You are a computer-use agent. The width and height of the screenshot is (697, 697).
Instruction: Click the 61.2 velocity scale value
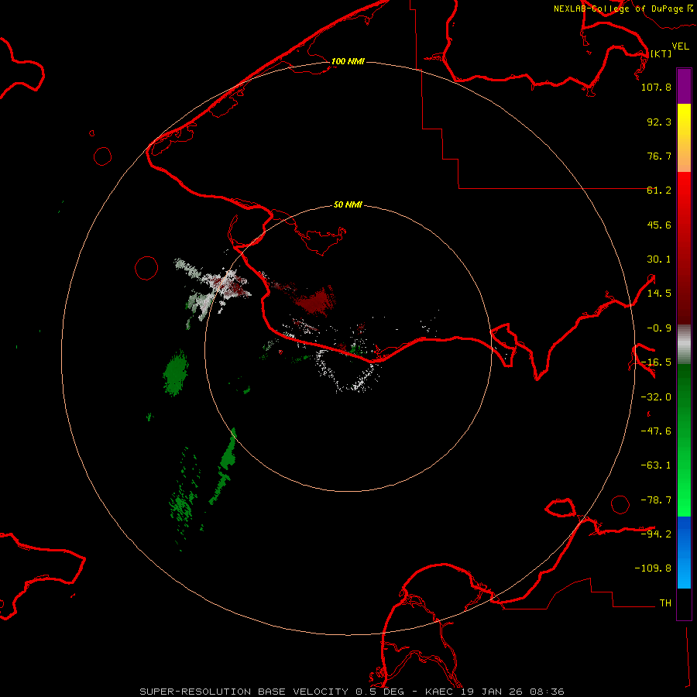[x=659, y=191]
